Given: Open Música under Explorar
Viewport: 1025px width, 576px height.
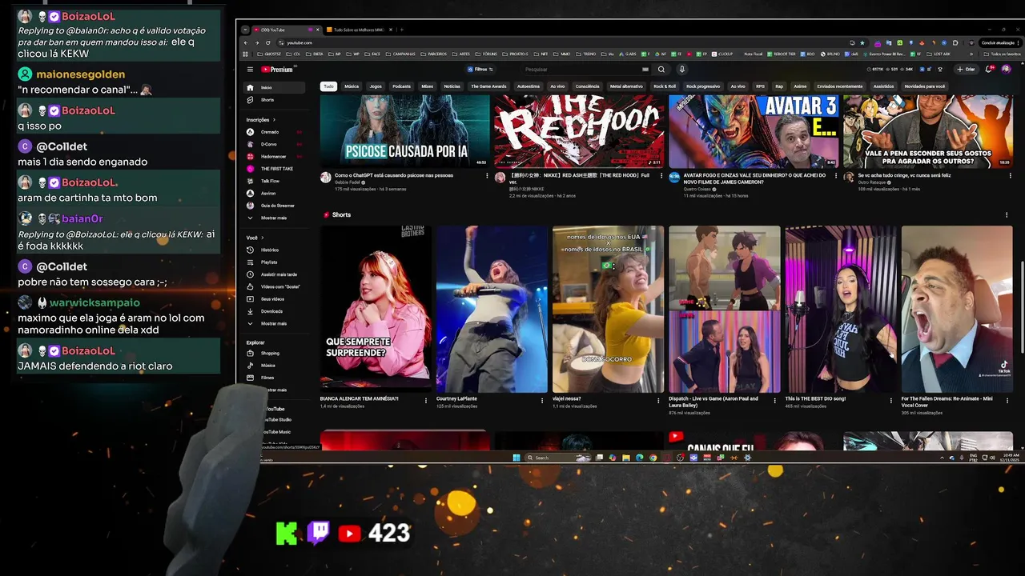Looking at the screenshot, I should pyautogui.click(x=272, y=365).
